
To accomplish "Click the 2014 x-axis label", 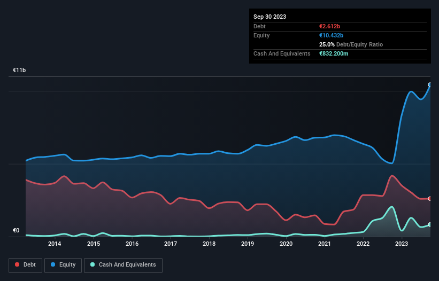I will click(x=55, y=244).
